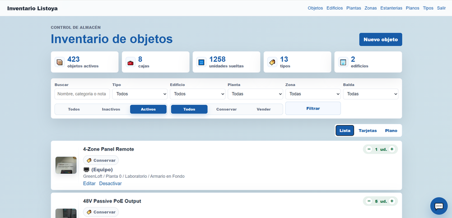
Task: Click the tag icon in 48V Passive PoE's Conservar badge
Action: click(89, 212)
